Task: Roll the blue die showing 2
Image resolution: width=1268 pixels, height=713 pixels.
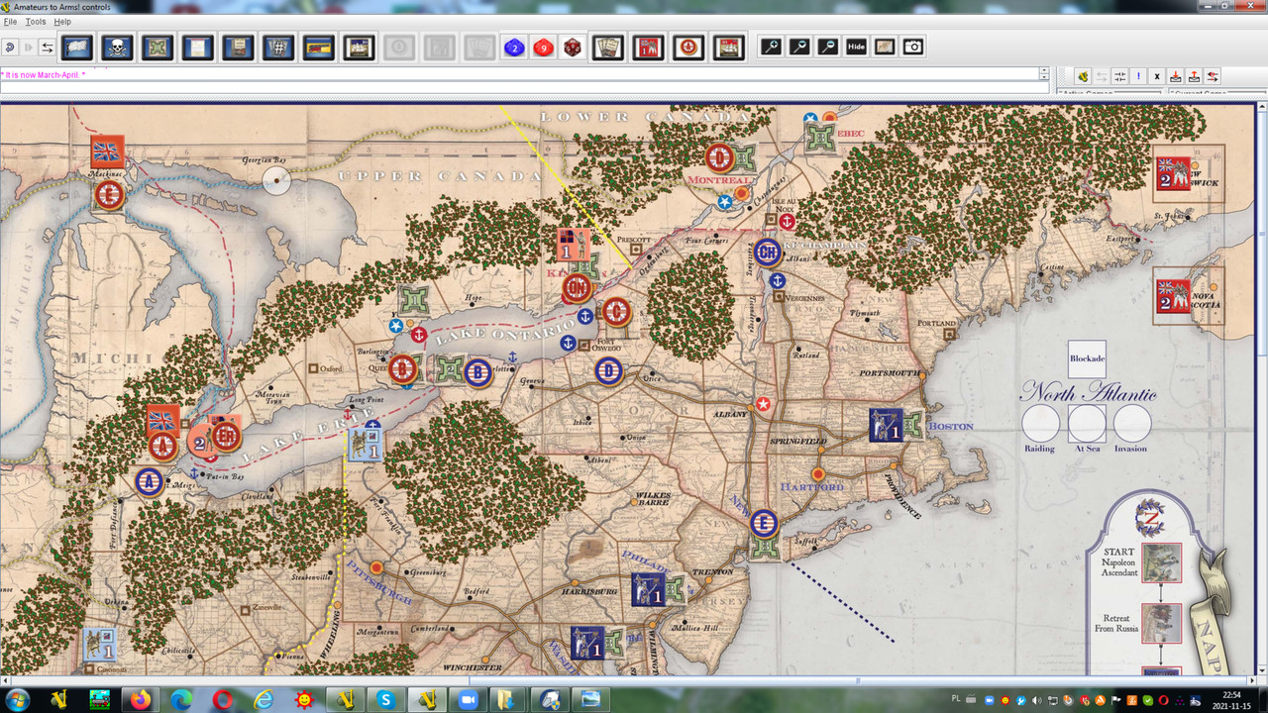Action: point(514,48)
